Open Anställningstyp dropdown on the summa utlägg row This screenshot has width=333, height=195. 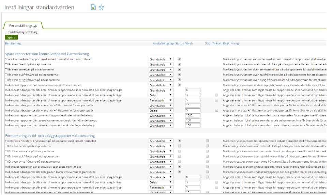point(161,116)
